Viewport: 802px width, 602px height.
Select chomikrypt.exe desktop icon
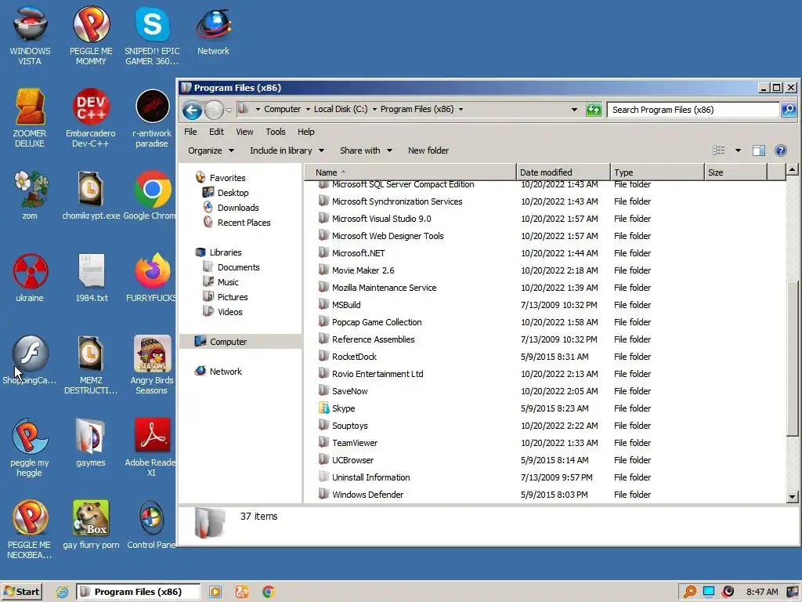[91, 195]
